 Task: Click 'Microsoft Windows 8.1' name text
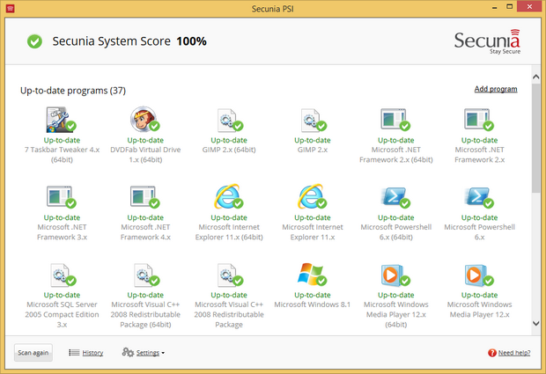click(x=313, y=304)
